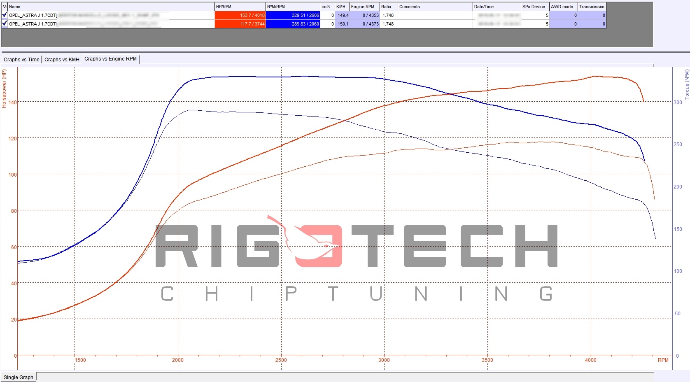Click HP/RPM column header
Screen dimensions: 690x382
(x=240, y=7)
